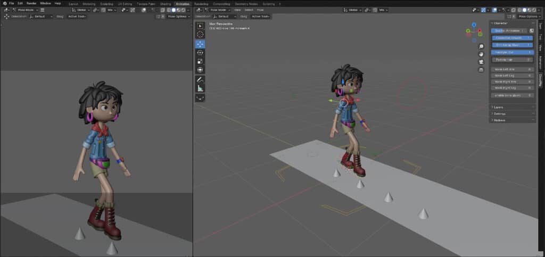Select the Annotate tool in toolbar
The height and width of the screenshot is (257, 545).
200,79
